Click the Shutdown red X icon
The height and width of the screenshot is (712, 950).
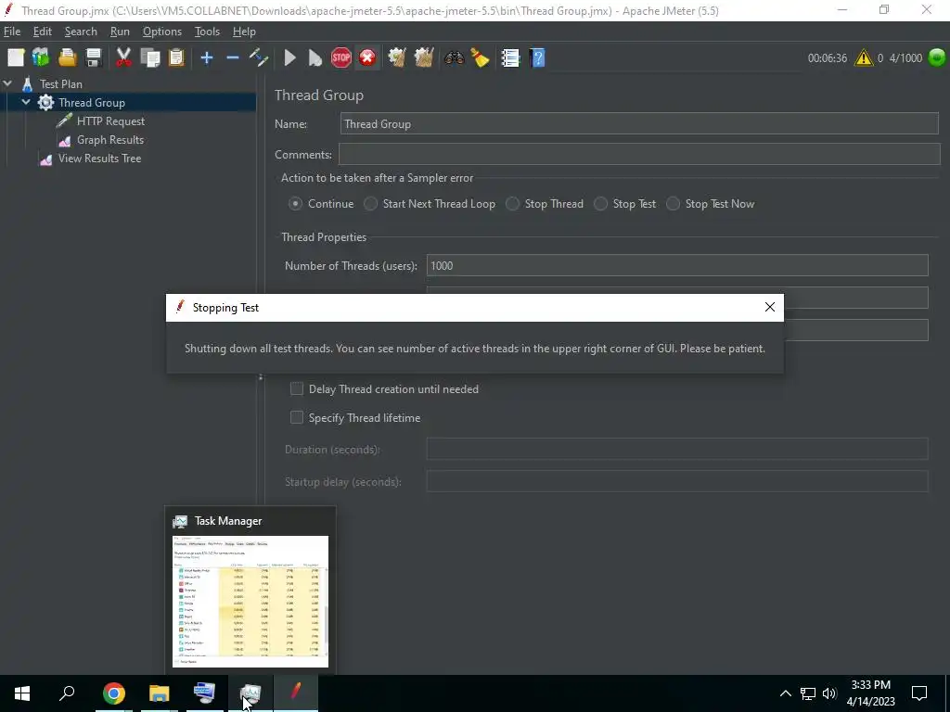pyautogui.click(x=367, y=57)
